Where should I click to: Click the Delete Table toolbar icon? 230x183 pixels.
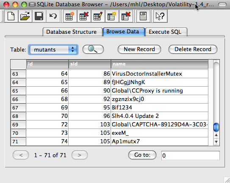coord(84,16)
